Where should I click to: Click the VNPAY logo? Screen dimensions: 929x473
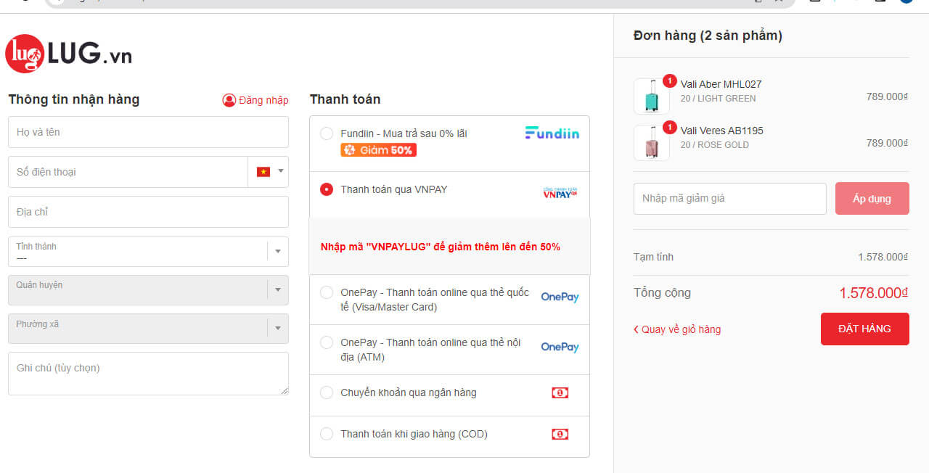[560, 192]
